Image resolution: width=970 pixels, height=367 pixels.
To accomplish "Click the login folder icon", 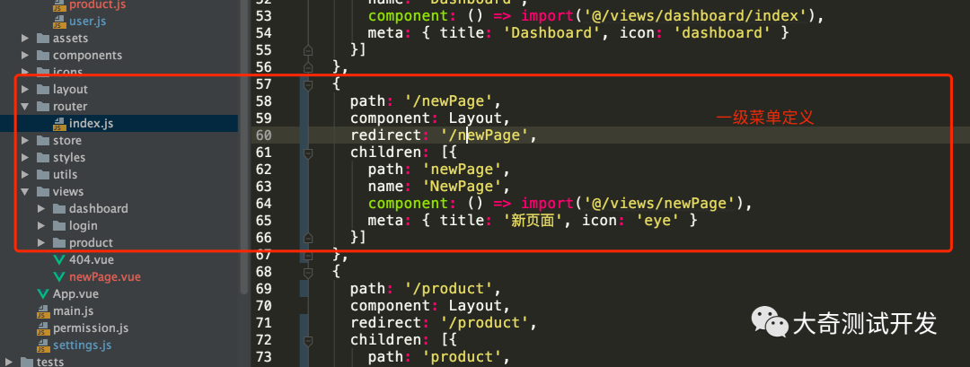I will tap(58, 225).
